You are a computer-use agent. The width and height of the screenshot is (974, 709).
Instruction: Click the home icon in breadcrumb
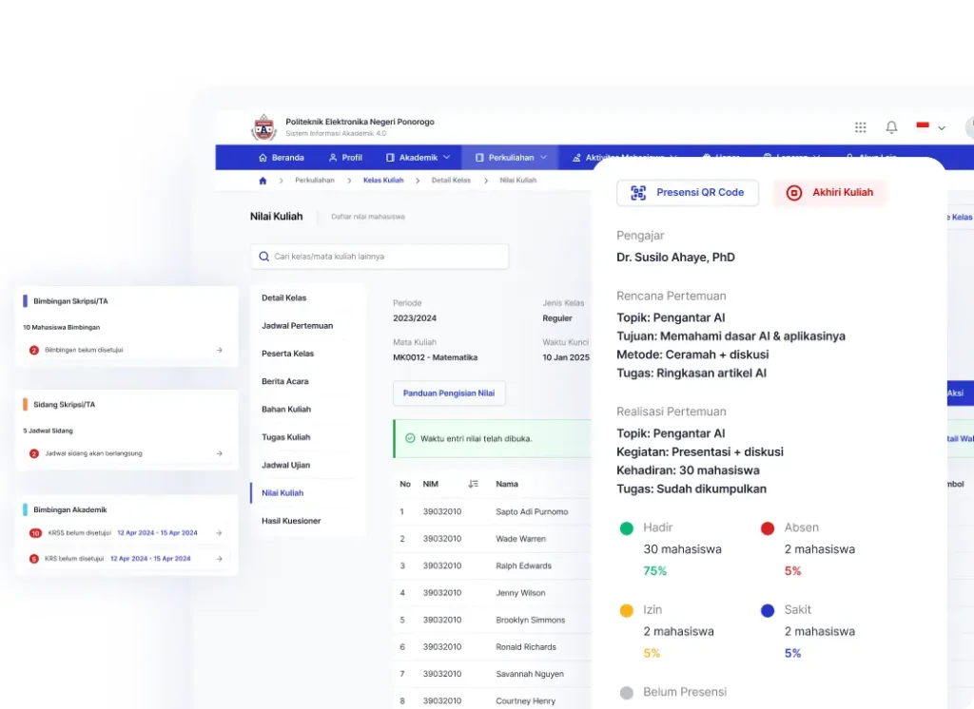point(263,181)
